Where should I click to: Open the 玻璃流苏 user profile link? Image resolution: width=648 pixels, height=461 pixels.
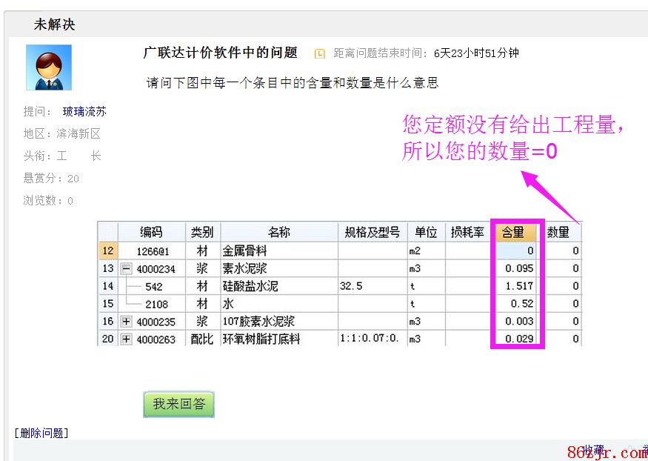click(x=84, y=111)
